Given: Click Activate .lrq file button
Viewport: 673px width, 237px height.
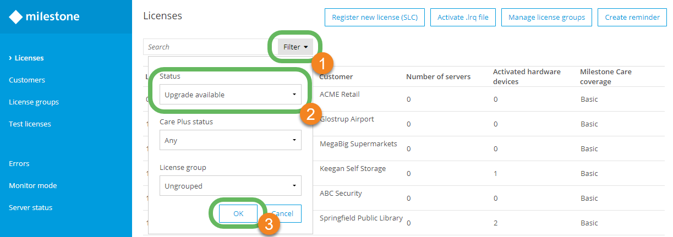Looking at the screenshot, I should coord(463,18).
